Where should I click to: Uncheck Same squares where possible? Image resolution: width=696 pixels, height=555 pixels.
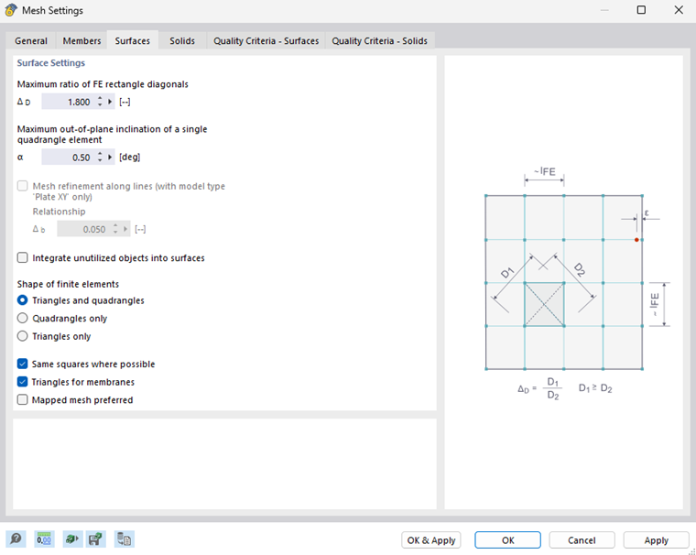pyautogui.click(x=22, y=365)
